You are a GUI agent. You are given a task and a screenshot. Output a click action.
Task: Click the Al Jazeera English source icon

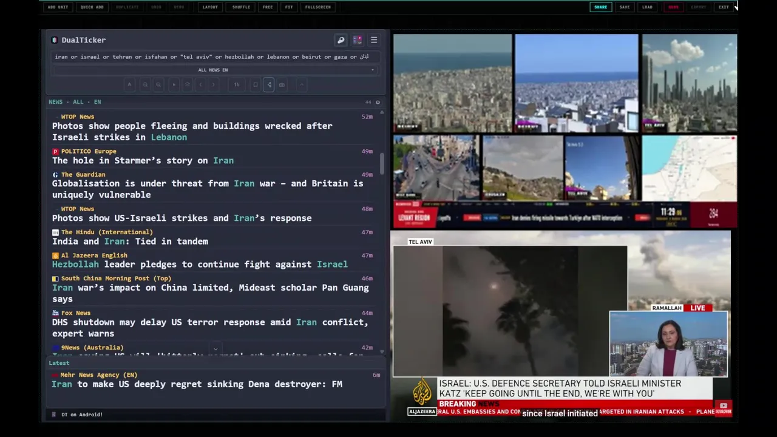(55, 256)
